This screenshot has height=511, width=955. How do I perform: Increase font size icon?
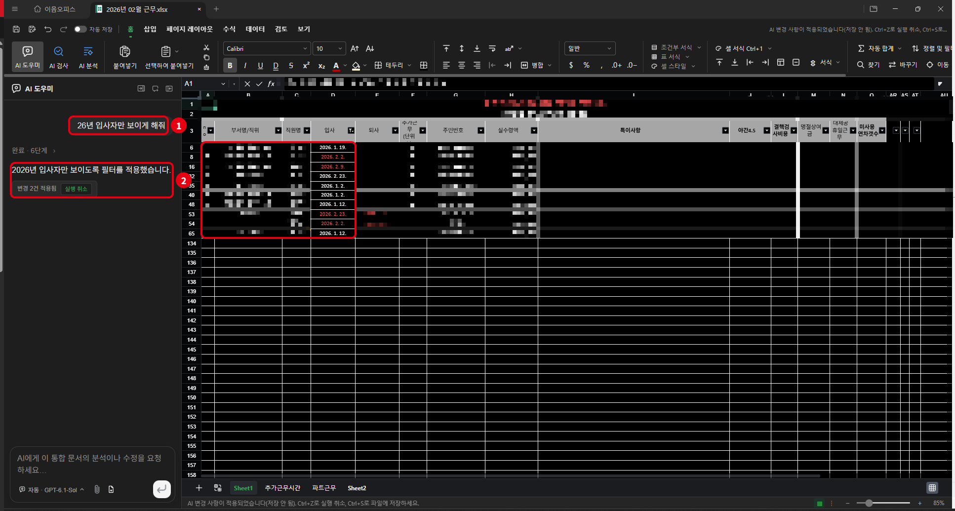click(x=355, y=48)
